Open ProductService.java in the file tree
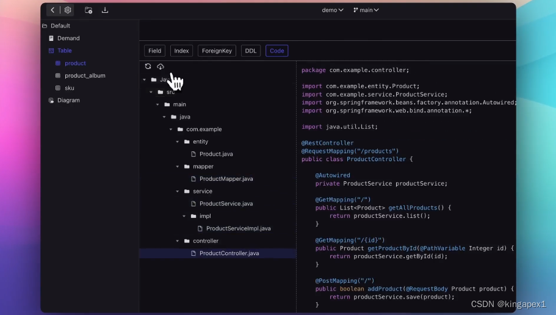Image resolution: width=556 pixels, height=315 pixels. pyautogui.click(x=226, y=204)
